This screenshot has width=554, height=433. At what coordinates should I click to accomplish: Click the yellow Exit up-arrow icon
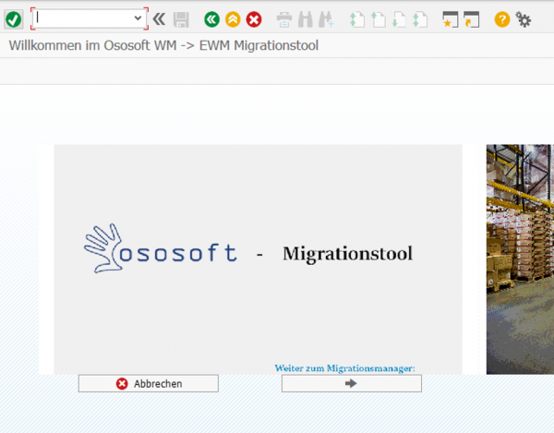click(233, 19)
